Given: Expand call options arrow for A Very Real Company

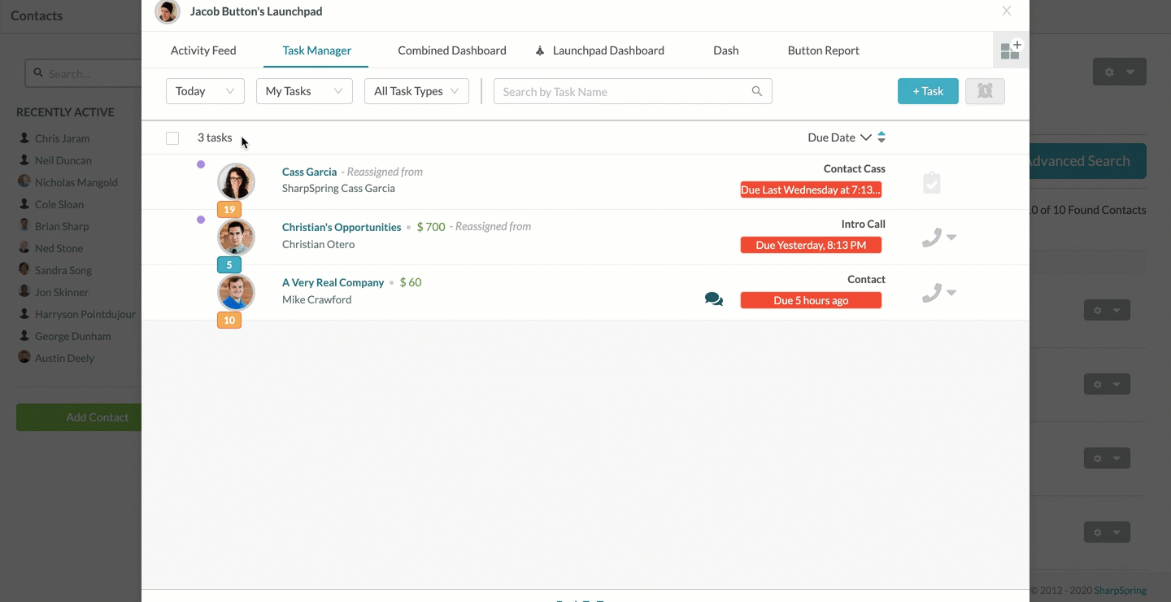Looking at the screenshot, I should (x=951, y=293).
